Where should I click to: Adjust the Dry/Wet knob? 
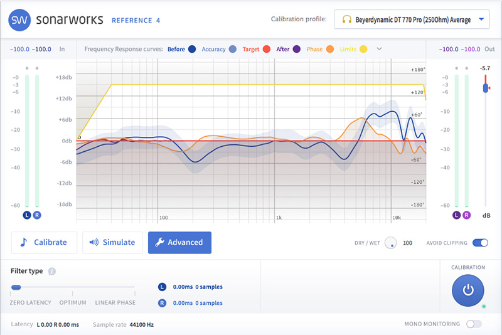click(390, 243)
